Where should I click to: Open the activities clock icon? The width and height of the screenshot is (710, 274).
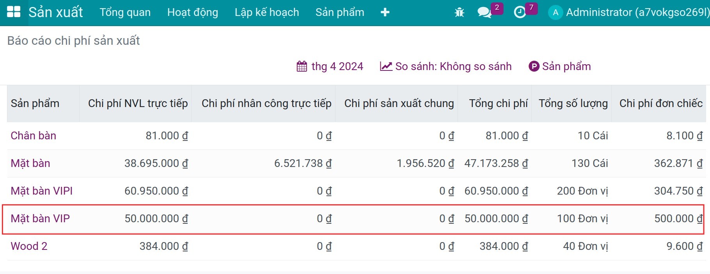coord(520,12)
